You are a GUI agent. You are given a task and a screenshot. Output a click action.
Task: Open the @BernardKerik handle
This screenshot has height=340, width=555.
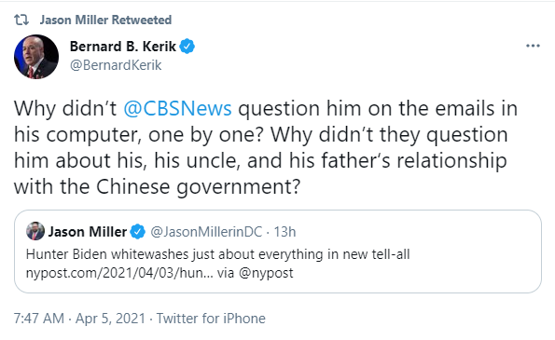[x=116, y=65]
